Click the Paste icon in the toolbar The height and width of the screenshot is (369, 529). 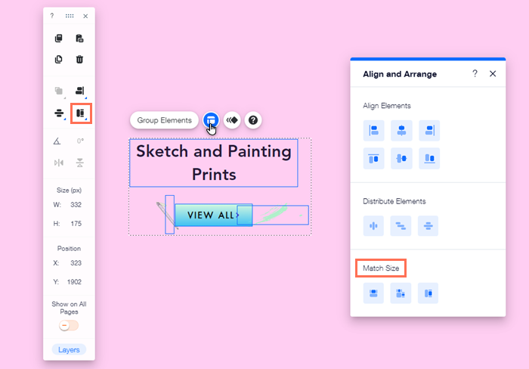79,38
